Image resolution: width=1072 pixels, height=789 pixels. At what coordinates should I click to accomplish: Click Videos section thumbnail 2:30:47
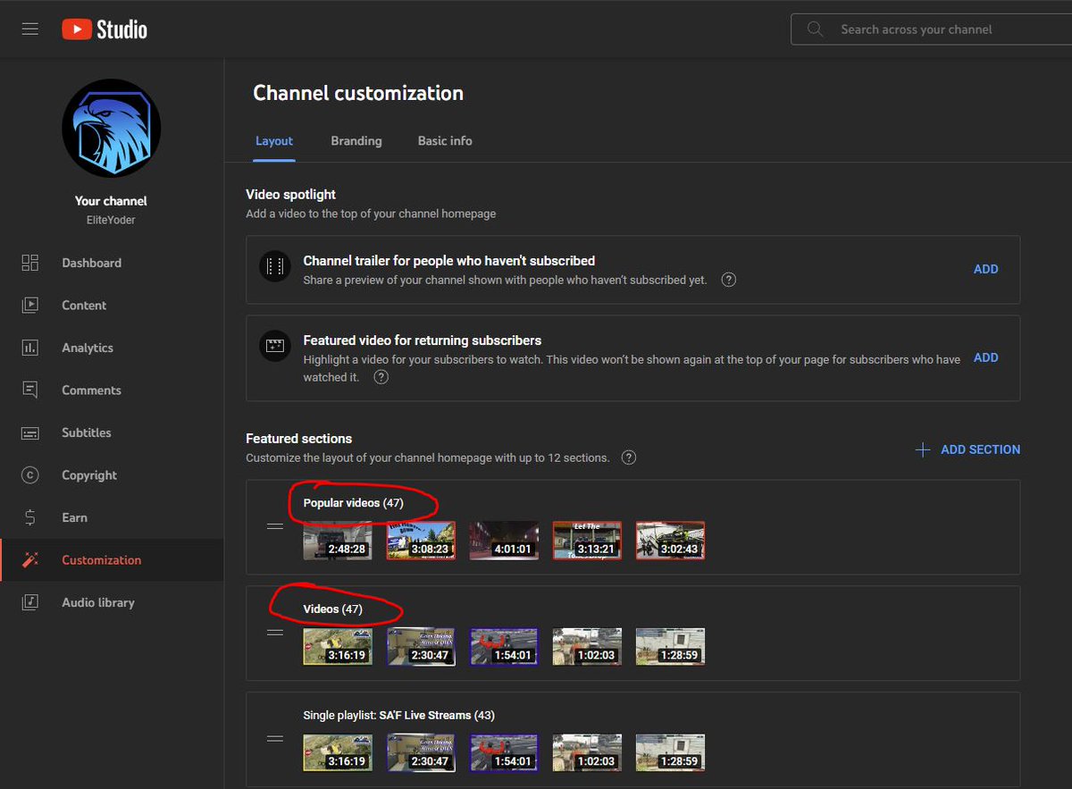tap(421, 647)
